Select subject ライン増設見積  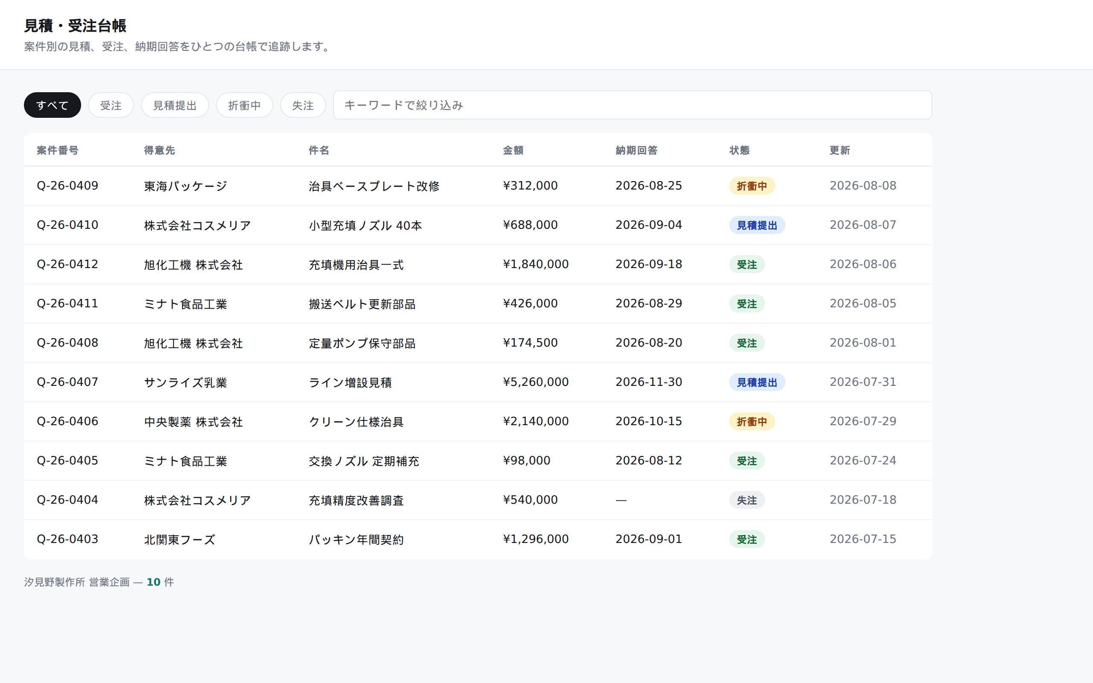coord(350,382)
